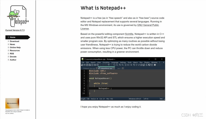Image resolution: width=206 pixels, height=119 pixels.
Task: Go to the Home navigation item
Action: pos(18,37)
